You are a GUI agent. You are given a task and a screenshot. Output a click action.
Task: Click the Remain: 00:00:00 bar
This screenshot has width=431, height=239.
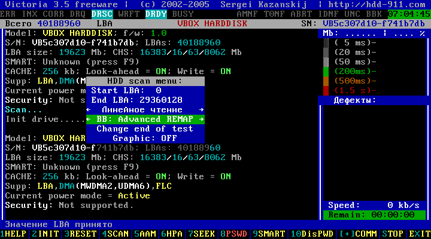tap(374, 215)
